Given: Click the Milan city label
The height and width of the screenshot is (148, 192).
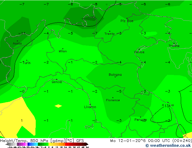Looking at the screenshot, I should (63, 51).
